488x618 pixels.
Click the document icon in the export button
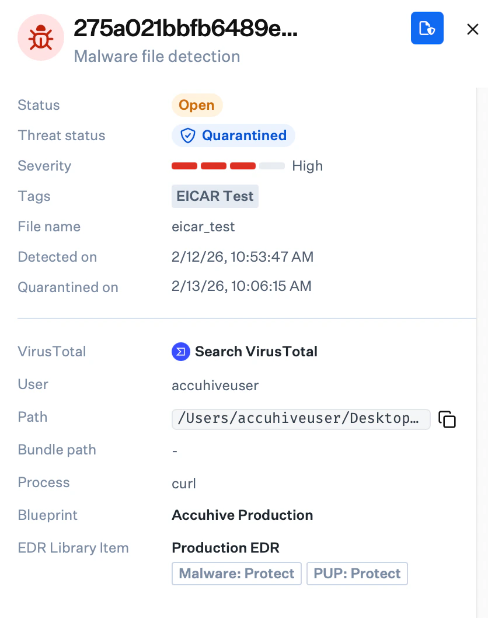point(427,27)
